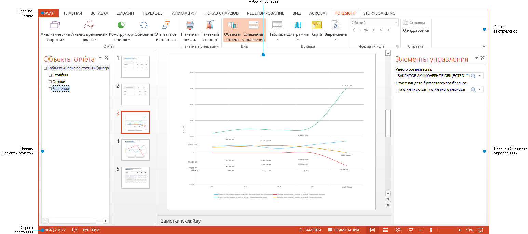Insert a Карта using its ribbon icon
This screenshot has height=234, width=528.
click(316, 25)
